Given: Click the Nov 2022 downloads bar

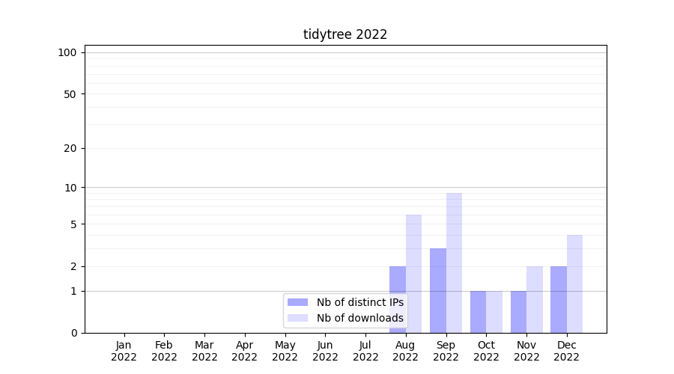Looking at the screenshot, I should [535, 299].
